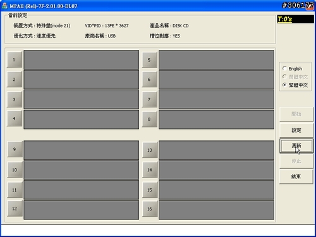
Task: Click the 更新 refresh button
Action: (296, 146)
